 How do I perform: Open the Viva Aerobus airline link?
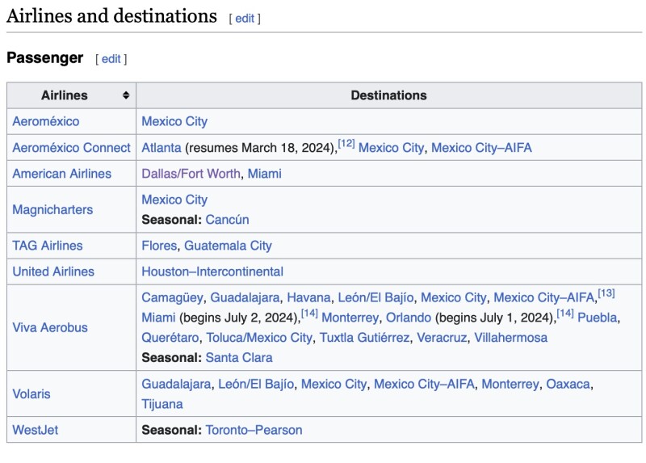pyautogui.click(x=50, y=327)
